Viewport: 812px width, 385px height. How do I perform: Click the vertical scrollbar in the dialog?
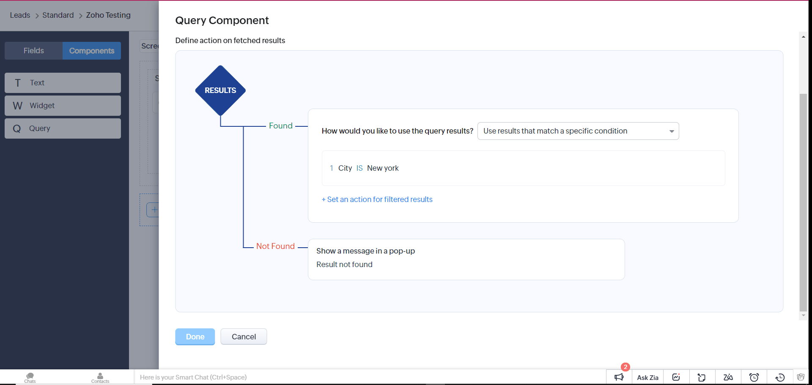tap(803, 203)
